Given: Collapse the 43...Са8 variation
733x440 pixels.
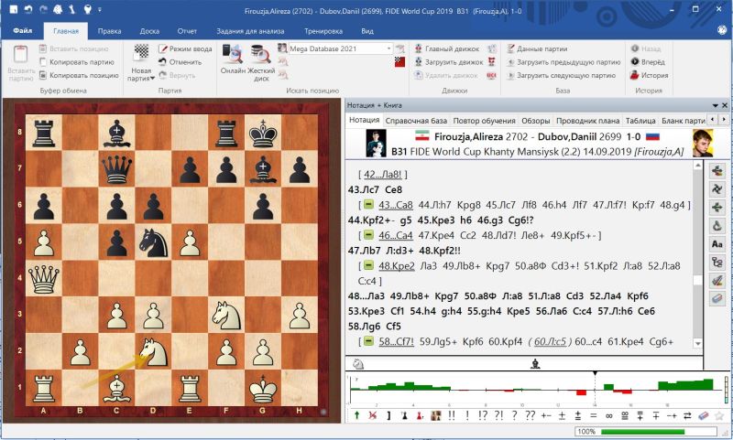Looking at the screenshot, I should 368,203.
